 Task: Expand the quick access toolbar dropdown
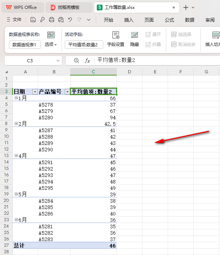[89, 20]
